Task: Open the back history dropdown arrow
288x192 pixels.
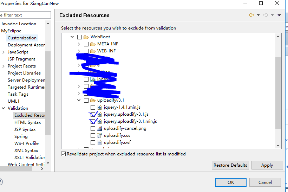Action: 258,15
